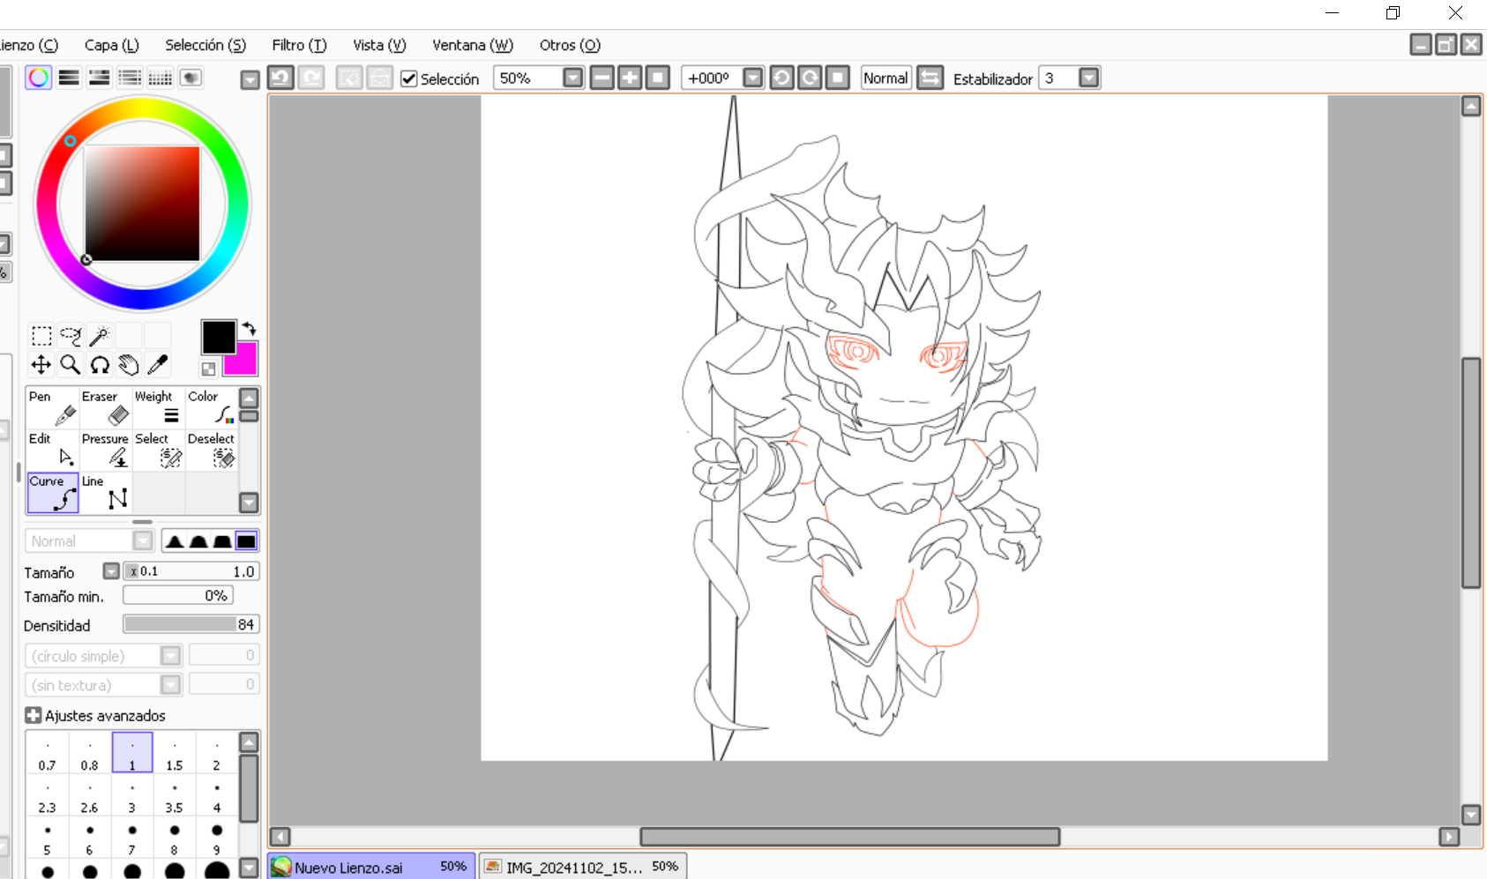
Task: Open the (sin textura) texture dropdown
Action: [x=171, y=685]
